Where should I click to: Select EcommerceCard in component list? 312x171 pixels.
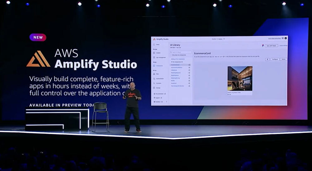175,65
